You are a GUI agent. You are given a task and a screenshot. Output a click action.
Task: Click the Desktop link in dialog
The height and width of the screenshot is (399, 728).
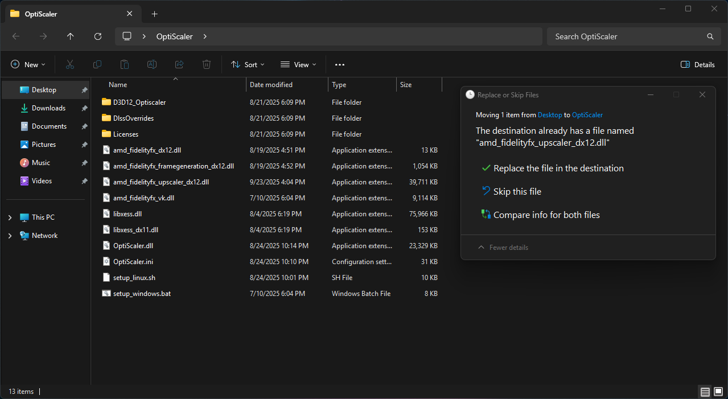550,115
